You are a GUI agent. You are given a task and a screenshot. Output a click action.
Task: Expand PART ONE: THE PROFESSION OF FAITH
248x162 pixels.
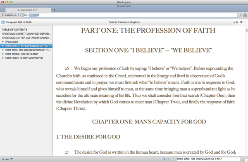pos(3,46)
